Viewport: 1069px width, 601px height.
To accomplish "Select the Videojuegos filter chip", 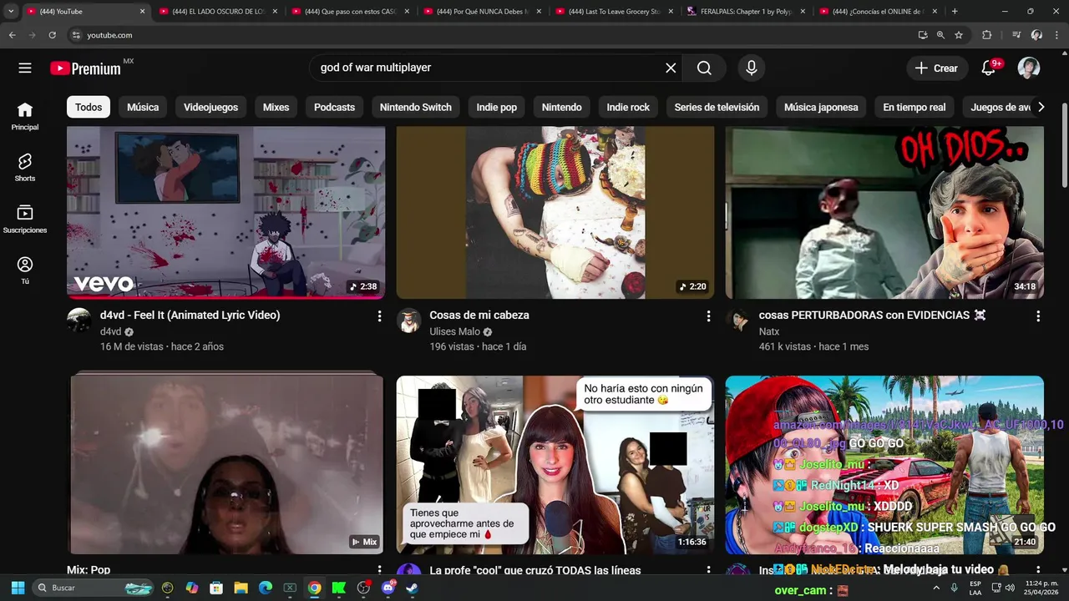I will click(x=210, y=107).
